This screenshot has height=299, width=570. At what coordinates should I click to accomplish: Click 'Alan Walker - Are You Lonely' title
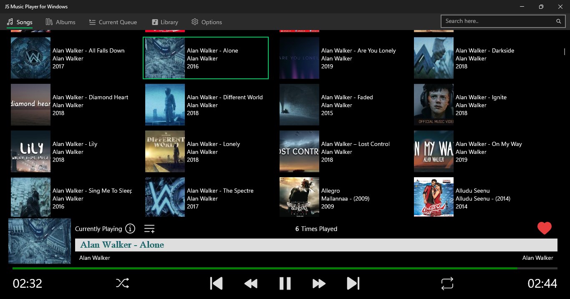(x=358, y=50)
